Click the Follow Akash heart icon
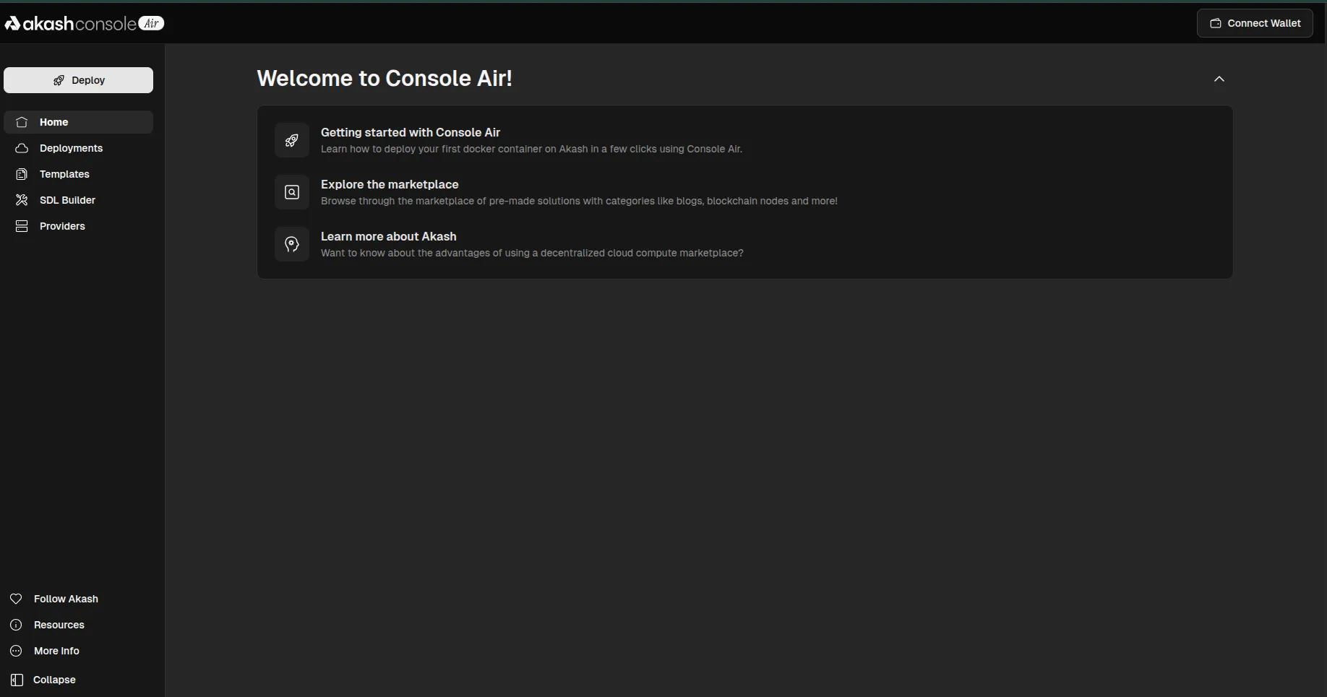The width and height of the screenshot is (1327, 697). point(16,599)
